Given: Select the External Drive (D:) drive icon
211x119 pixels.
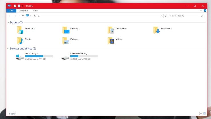Looking at the screenshot, I should pos(65,58).
